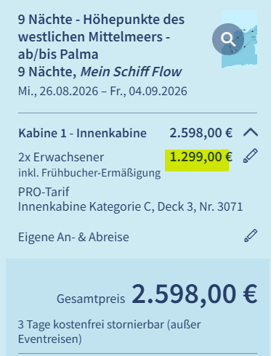
Task: Click the magnifier icon on route map
Action: click(228, 39)
